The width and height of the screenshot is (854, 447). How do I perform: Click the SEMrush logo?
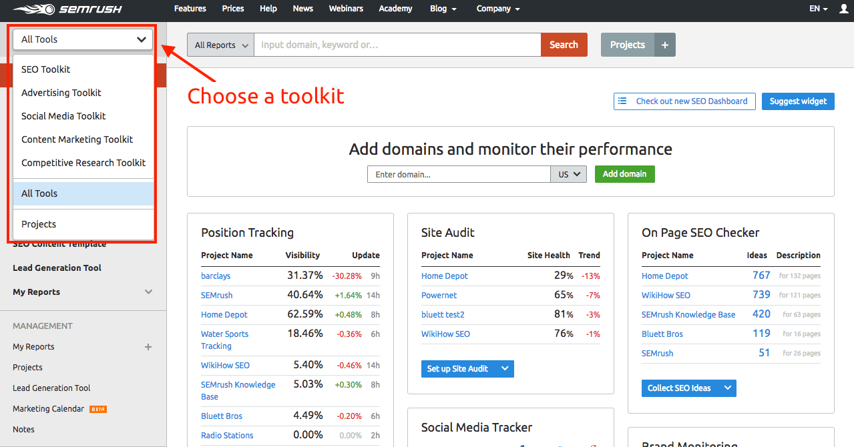point(67,10)
